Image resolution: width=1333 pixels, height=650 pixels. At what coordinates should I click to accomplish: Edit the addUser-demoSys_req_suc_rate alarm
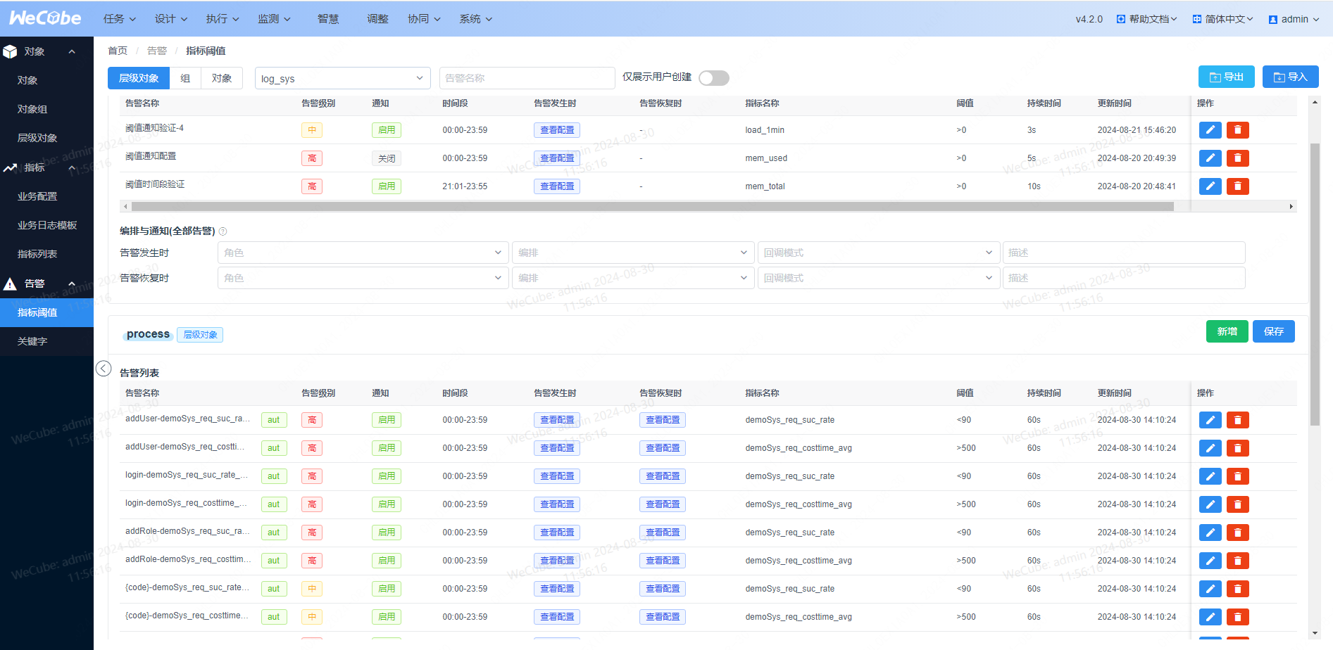click(1210, 420)
